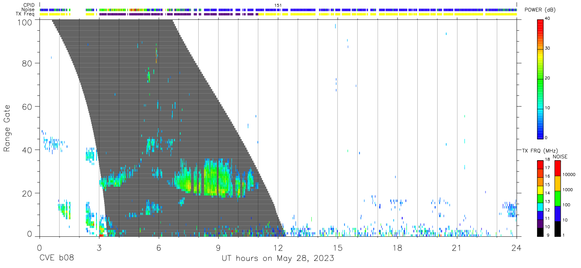Click the purple segment of TX frequency legend
581x268 pixels.
coord(540,223)
